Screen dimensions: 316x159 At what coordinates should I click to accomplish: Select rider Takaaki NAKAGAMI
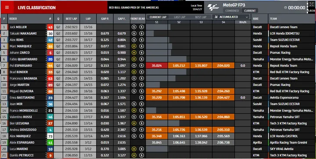coord(23,33)
